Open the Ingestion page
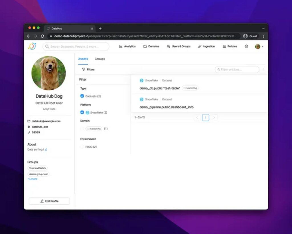Image resolution: width=292 pixels, height=234 pixels. [206, 46]
